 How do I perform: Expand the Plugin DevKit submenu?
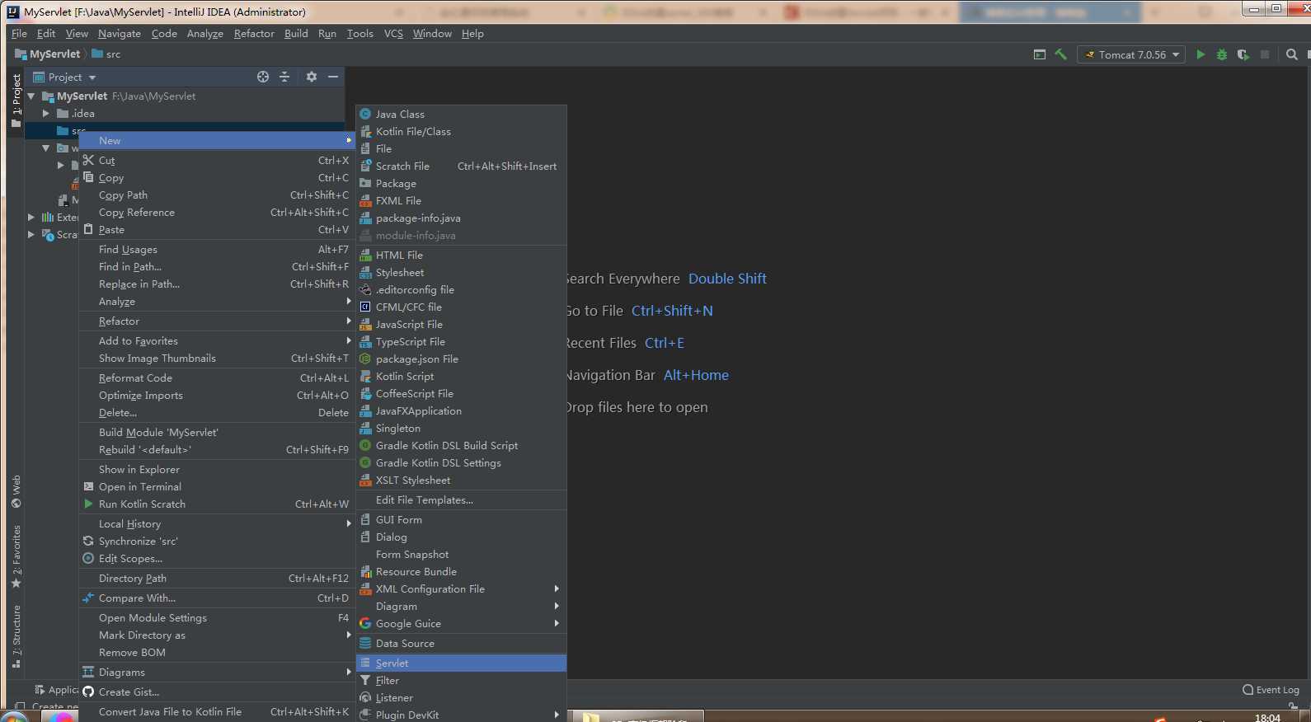tap(462, 715)
